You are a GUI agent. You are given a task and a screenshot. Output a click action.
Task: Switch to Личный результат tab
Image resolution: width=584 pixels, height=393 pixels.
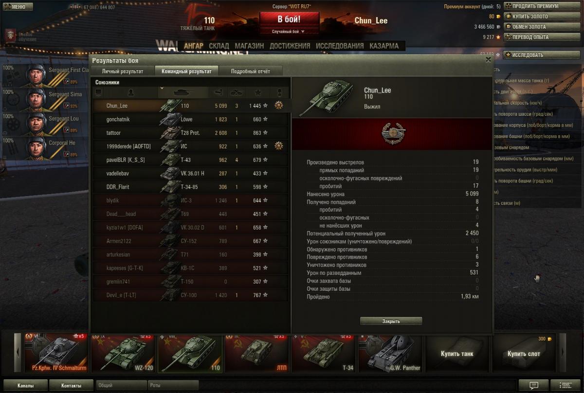tap(122, 71)
